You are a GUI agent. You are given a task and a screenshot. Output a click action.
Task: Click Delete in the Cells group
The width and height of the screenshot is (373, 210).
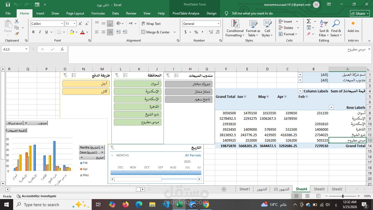click(286, 28)
